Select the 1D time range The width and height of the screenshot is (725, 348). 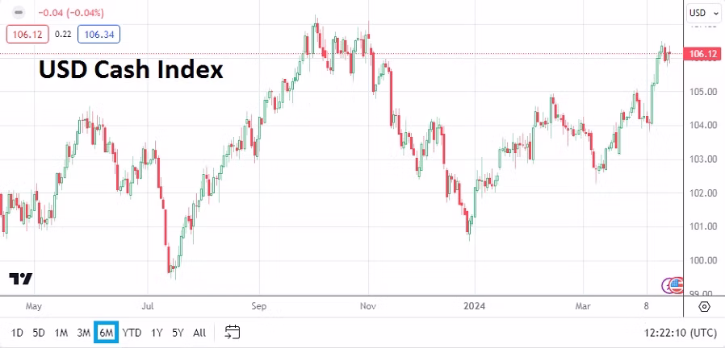[x=17, y=332]
